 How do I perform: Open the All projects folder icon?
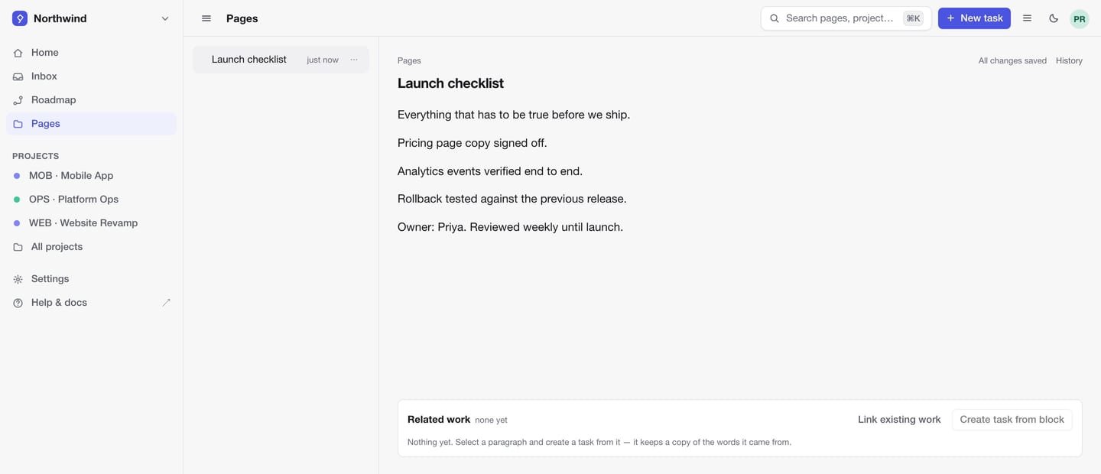18,247
